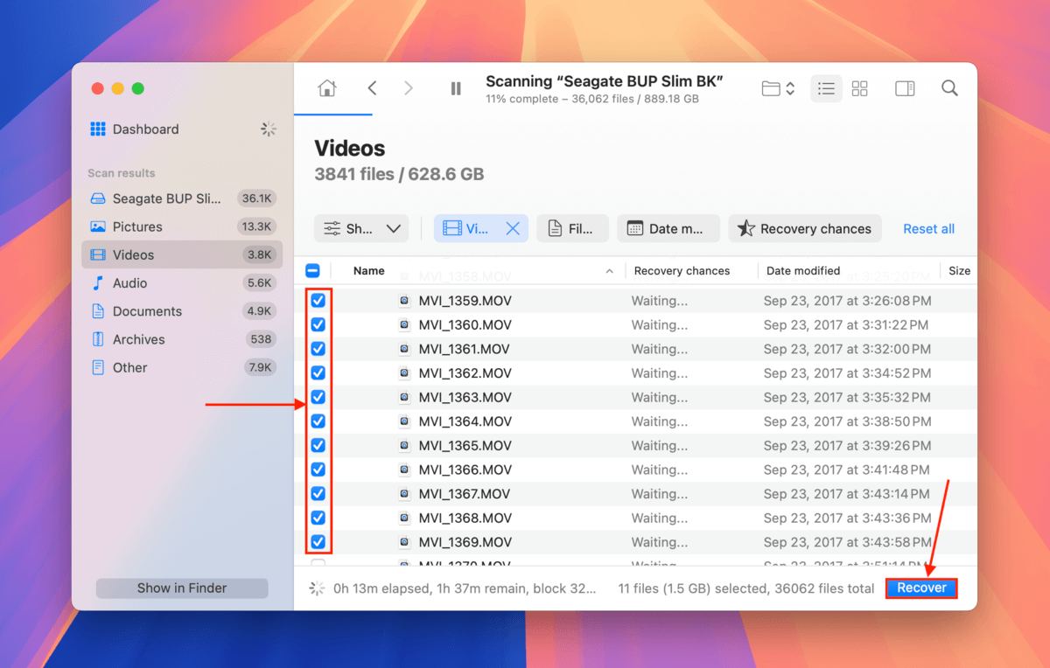Click the MVI_1364.MOV file icon

(404, 421)
